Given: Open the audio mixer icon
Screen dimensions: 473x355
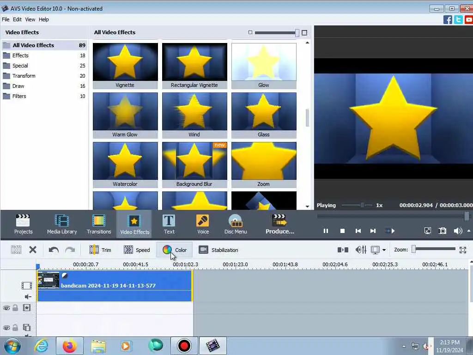Looking at the screenshot, I should [361, 250].
